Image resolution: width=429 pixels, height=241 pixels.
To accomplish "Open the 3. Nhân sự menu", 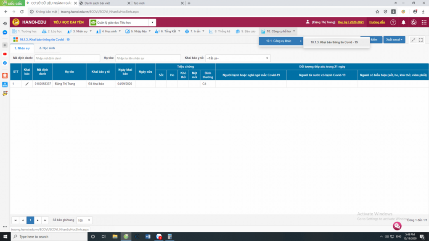I will [x=79, y=32].
